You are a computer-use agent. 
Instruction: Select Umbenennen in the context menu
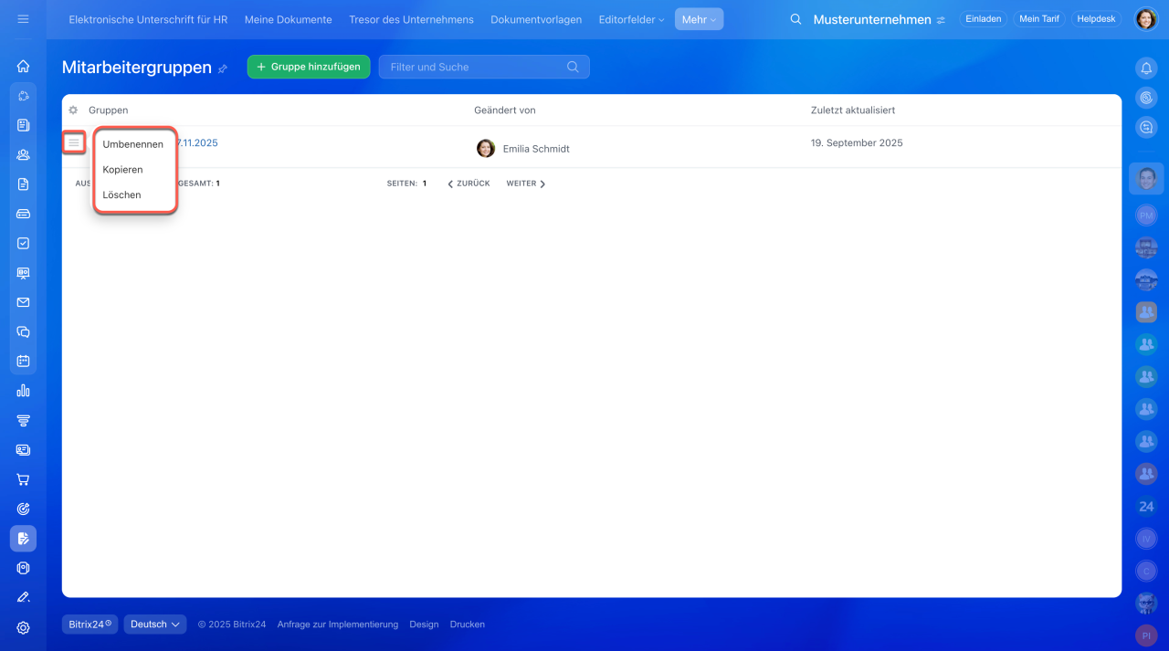tap(133, 144)
